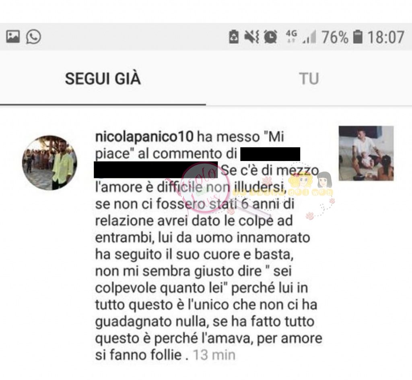
Task: Tap the first blacked-out commenter name
Action: (270, 154)
